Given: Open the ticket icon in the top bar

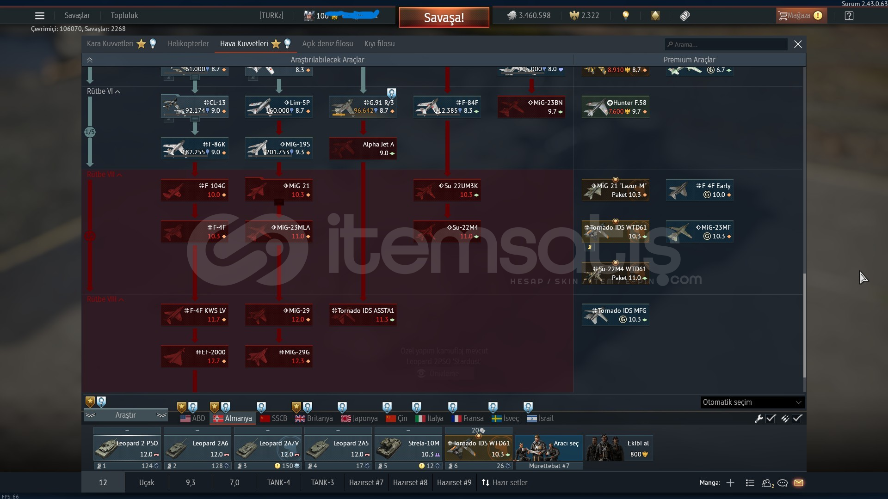Looking at the screenshot, I should click(x=685, y=16).
